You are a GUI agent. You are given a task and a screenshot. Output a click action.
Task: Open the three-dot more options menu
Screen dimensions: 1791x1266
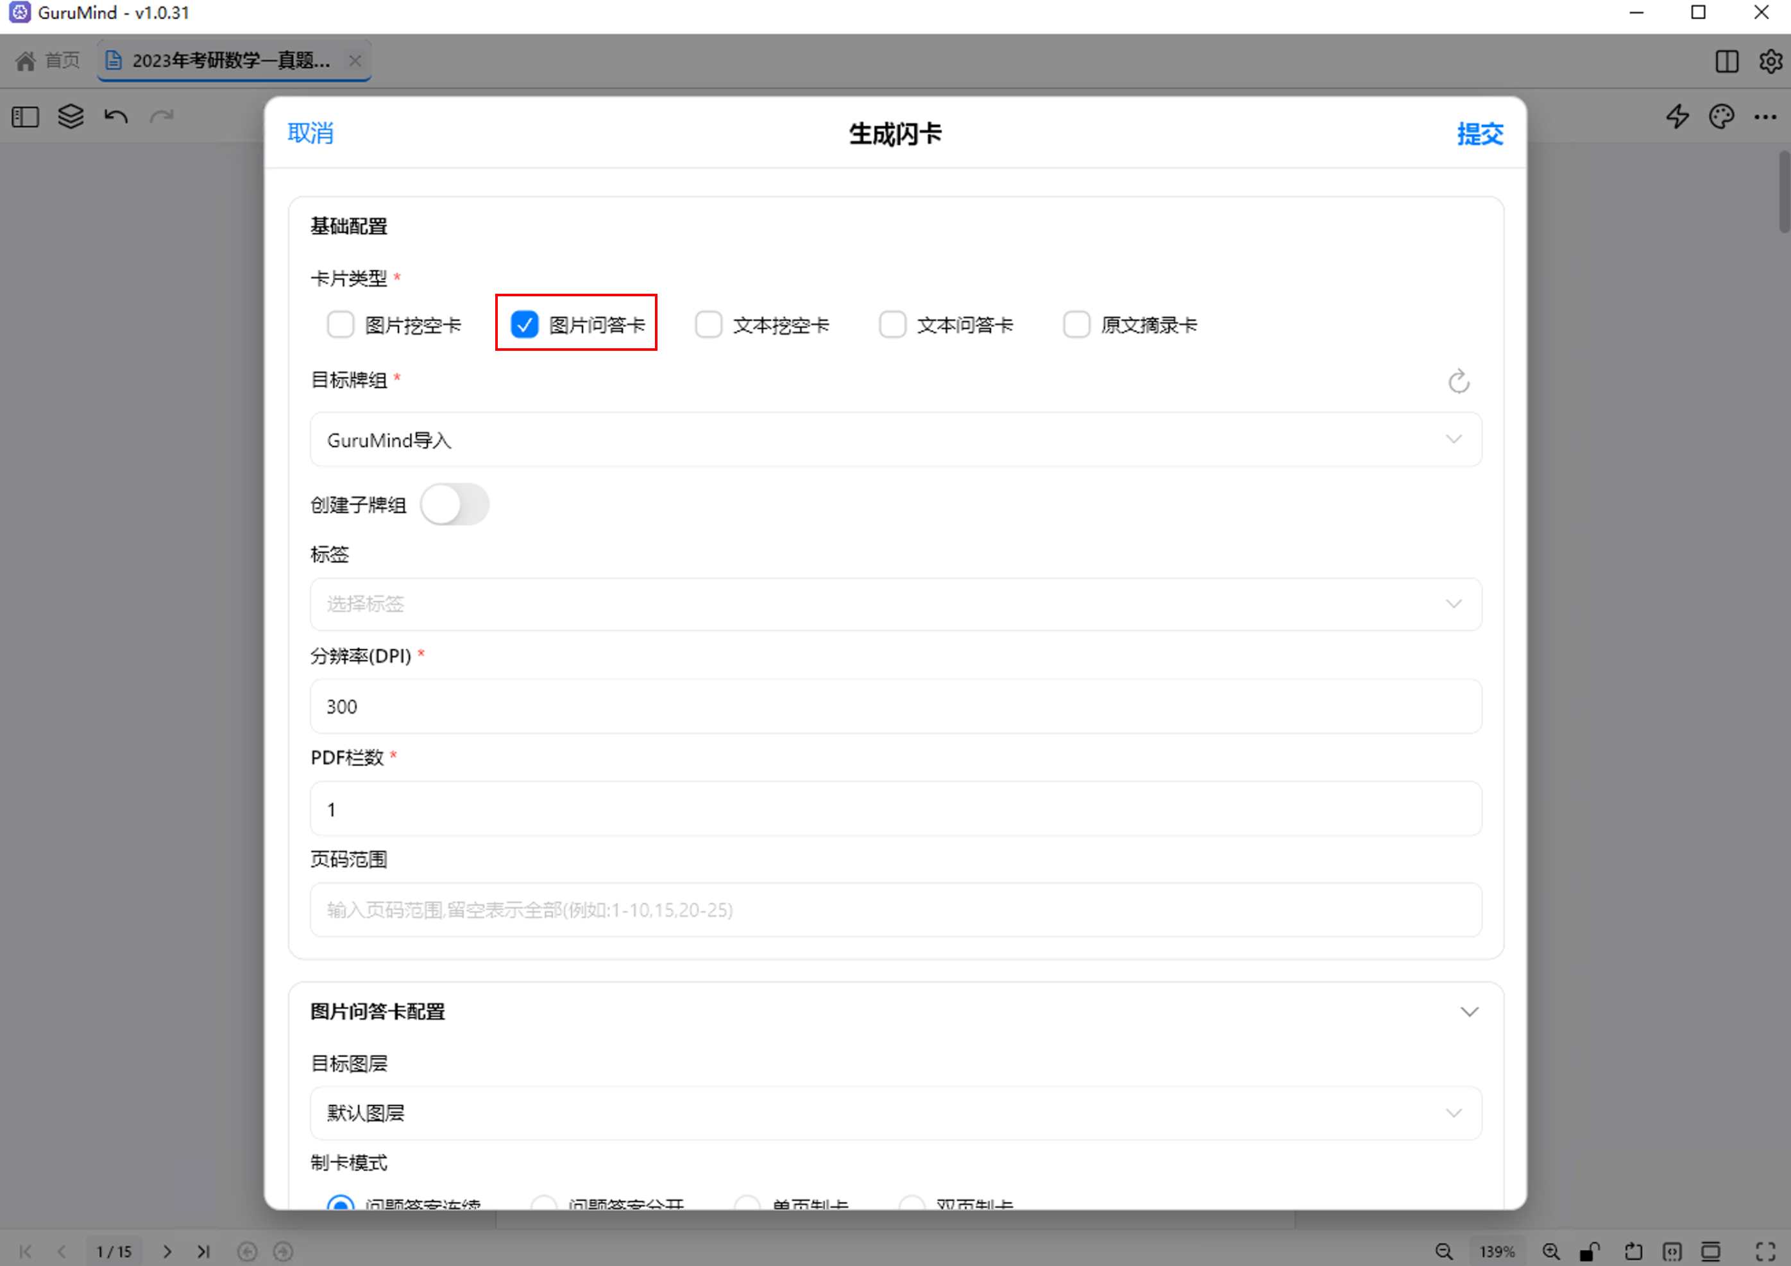point(1765,117)
